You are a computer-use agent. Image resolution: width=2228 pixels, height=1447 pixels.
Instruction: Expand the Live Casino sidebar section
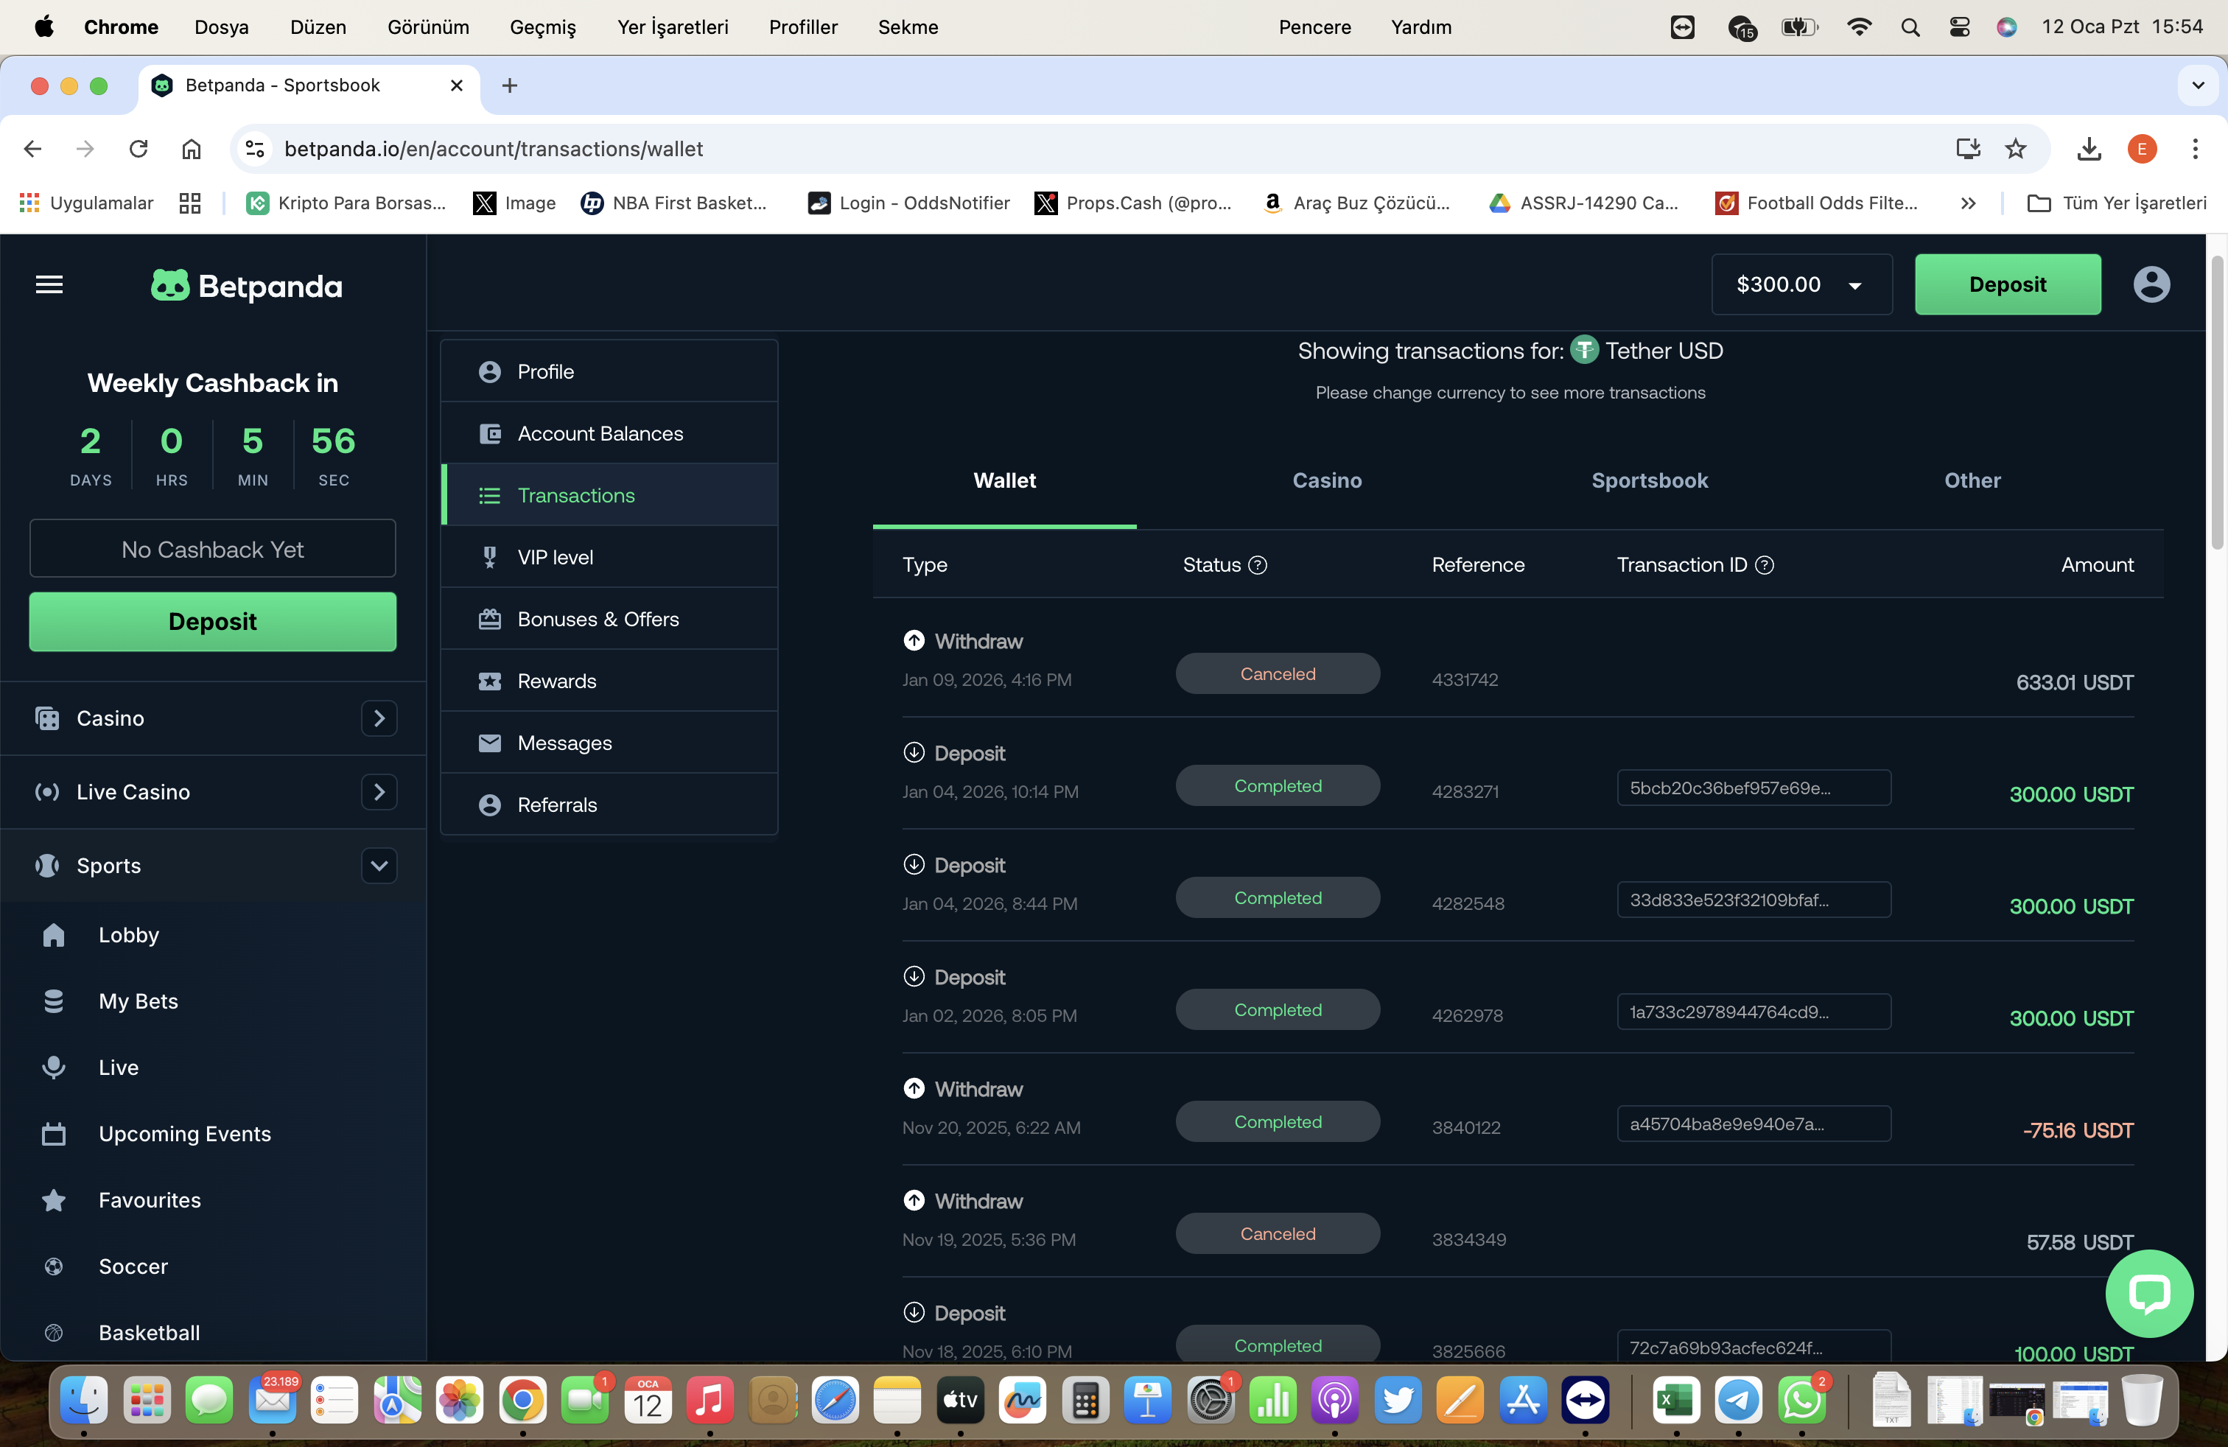click(379, 792)
